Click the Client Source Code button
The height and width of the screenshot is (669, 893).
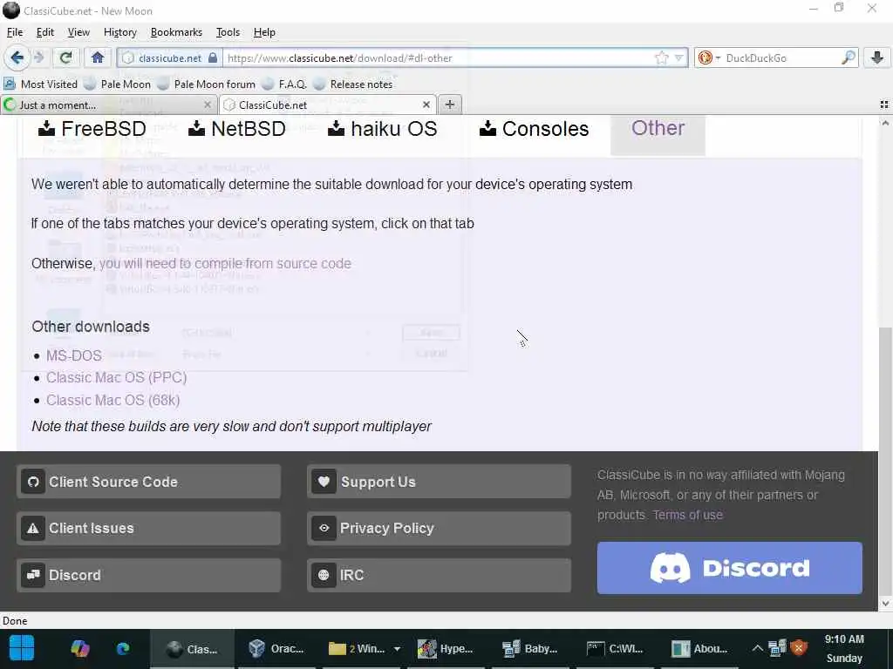148,482
